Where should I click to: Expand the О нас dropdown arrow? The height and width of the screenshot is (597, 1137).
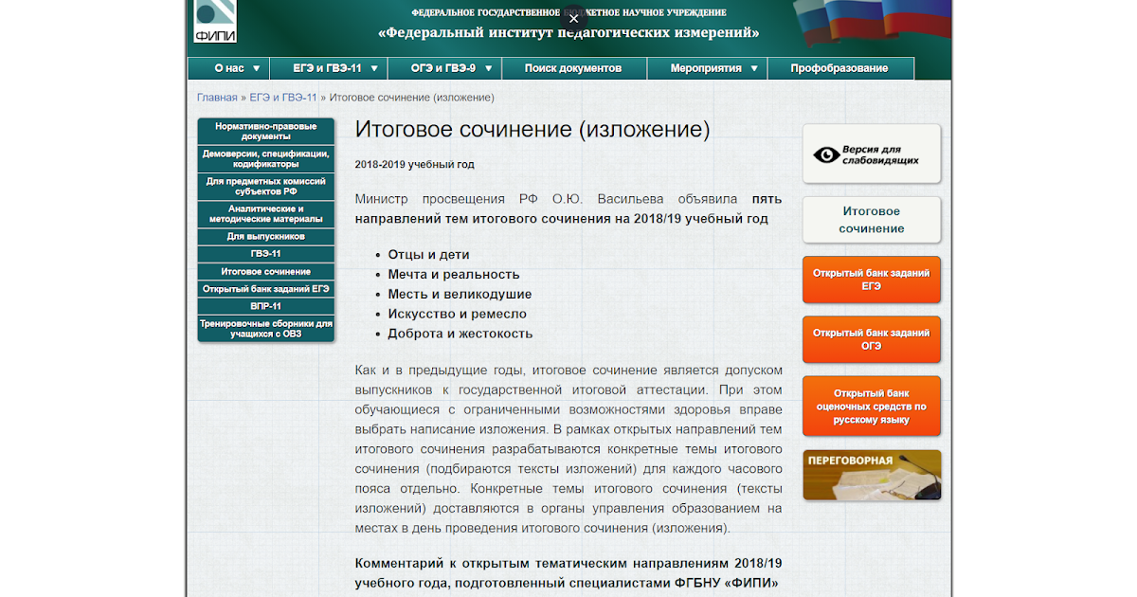coord(256,68)
